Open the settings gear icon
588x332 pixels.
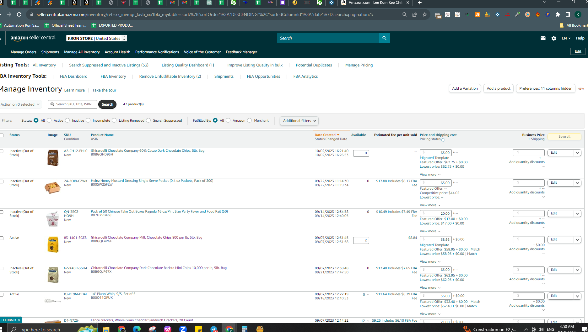click(x=554, y=38)
